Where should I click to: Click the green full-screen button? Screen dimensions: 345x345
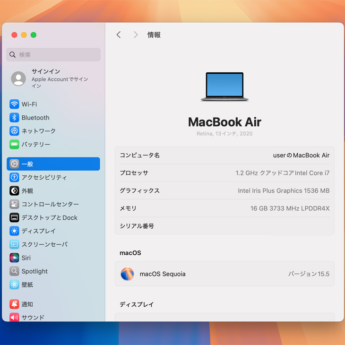(34, 35)
